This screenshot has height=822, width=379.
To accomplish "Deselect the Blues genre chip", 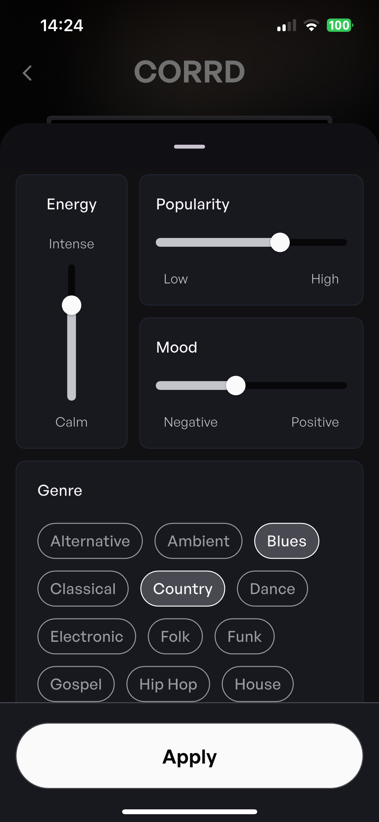I will click(x=287, y=541).
